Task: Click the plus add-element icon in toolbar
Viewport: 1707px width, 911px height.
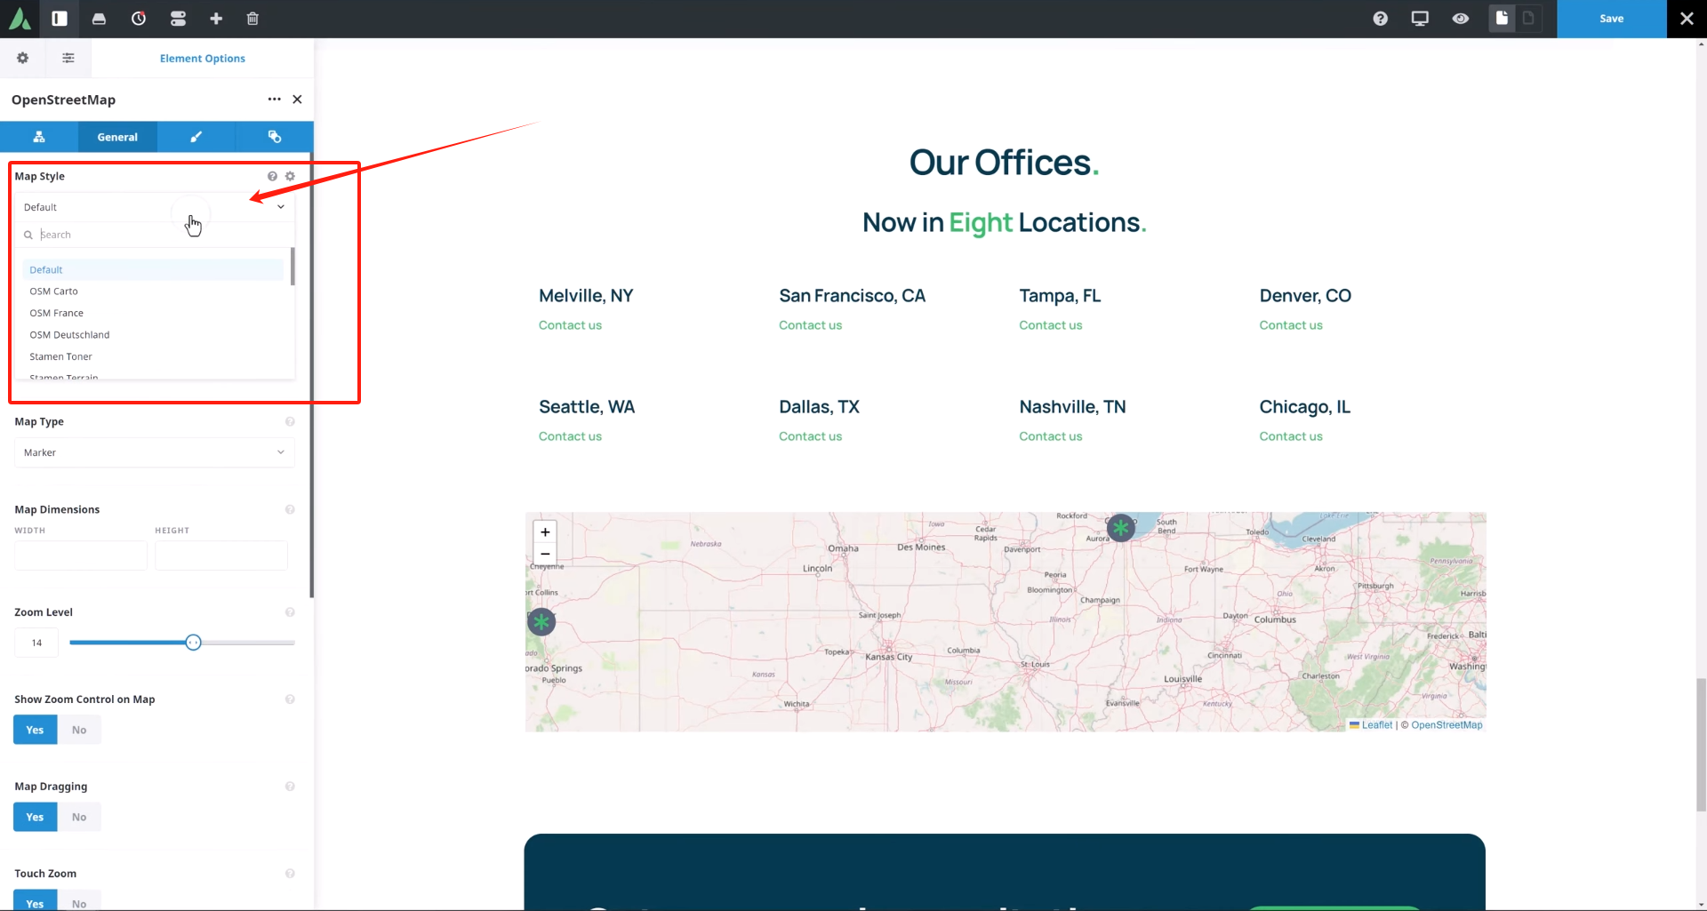Action: coord(216,19)
